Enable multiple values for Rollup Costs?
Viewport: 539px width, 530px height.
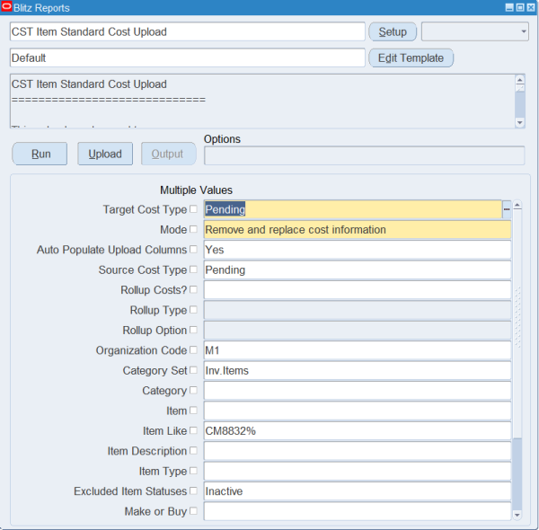click(193, 289)
